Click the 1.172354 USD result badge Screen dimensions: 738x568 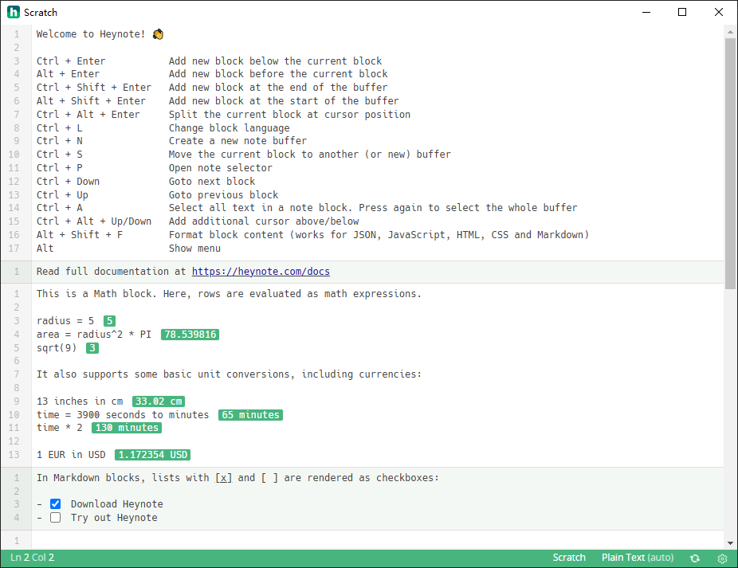[x=152, y=455]
